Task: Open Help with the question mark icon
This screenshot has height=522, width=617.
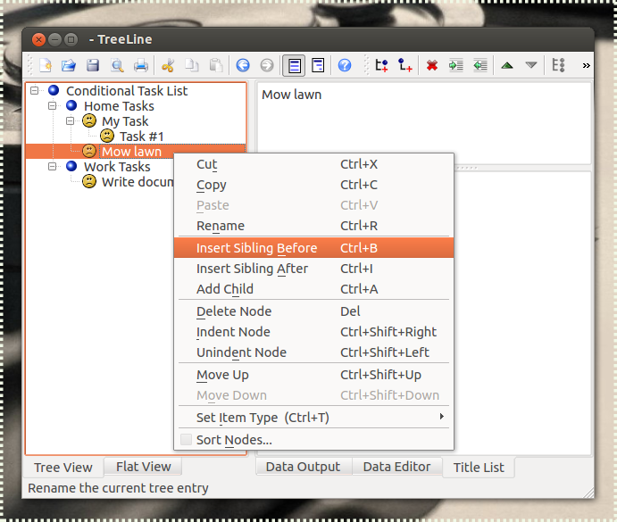Action: [x=345, y=65]
